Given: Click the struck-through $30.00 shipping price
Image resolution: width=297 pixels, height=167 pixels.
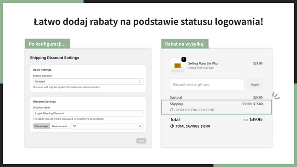Looking at the screenshot, I should (247, 104).
